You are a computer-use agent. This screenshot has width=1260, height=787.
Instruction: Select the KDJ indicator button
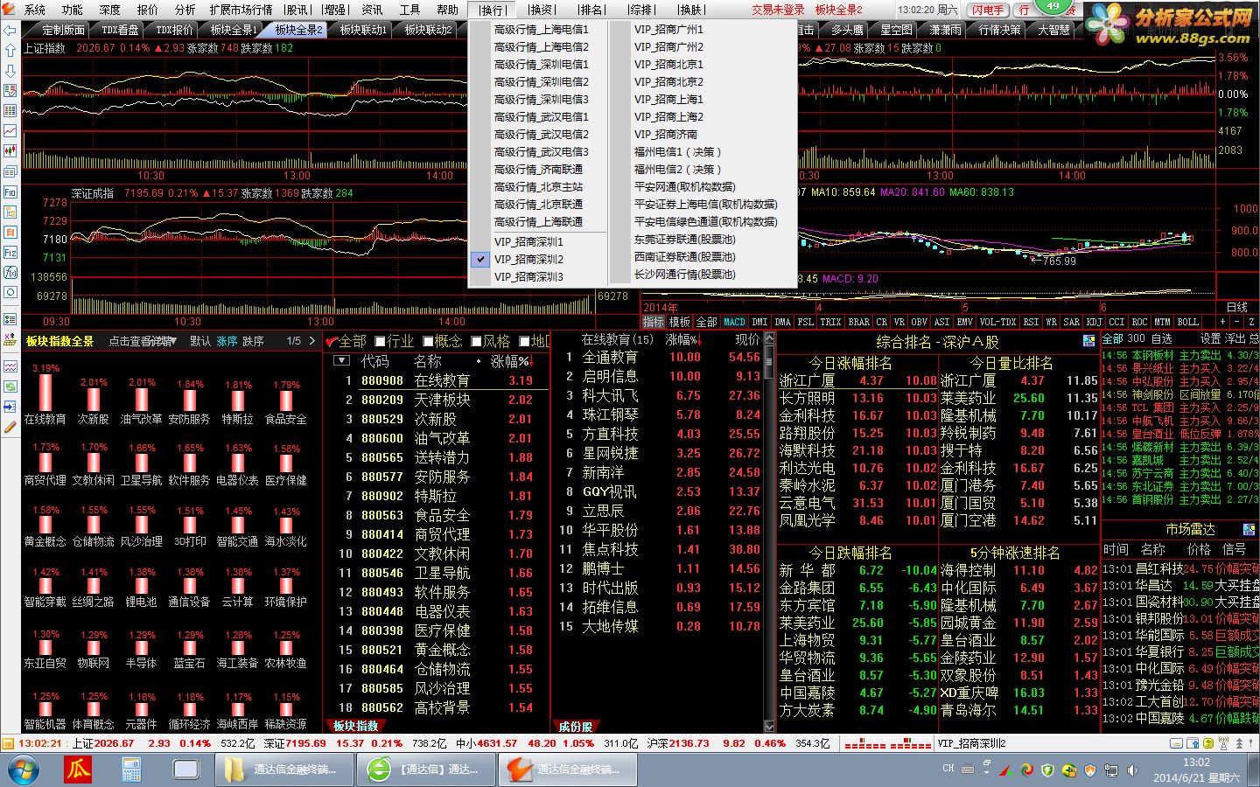tap(1094, 322)
